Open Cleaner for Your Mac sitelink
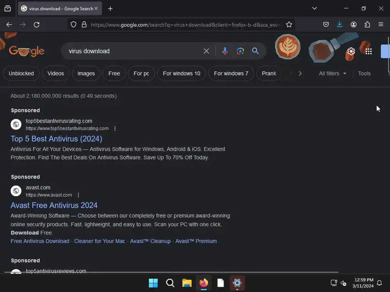 tap(99, 241)
